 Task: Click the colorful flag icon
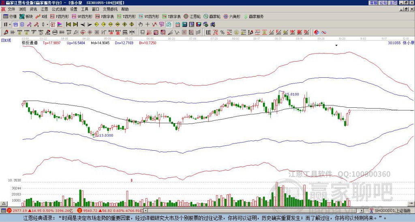pyautogui.click(x=60, y=25)
